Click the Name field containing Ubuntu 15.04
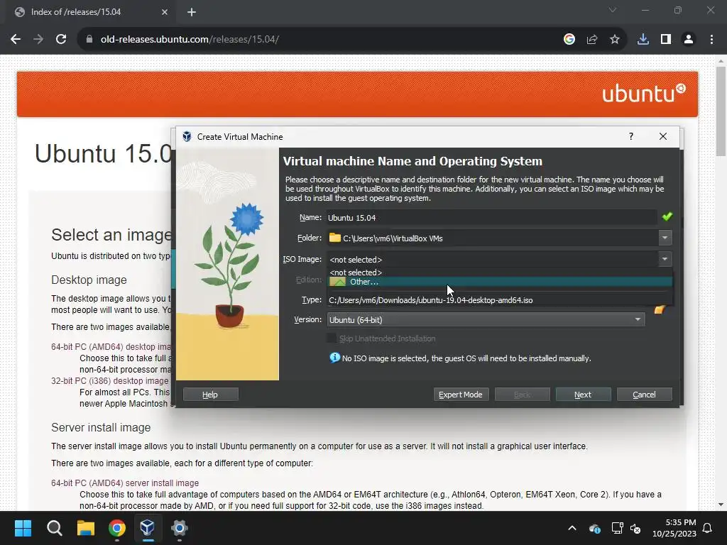727x545 pixels. pyautogui.click(x=491, y=217)
